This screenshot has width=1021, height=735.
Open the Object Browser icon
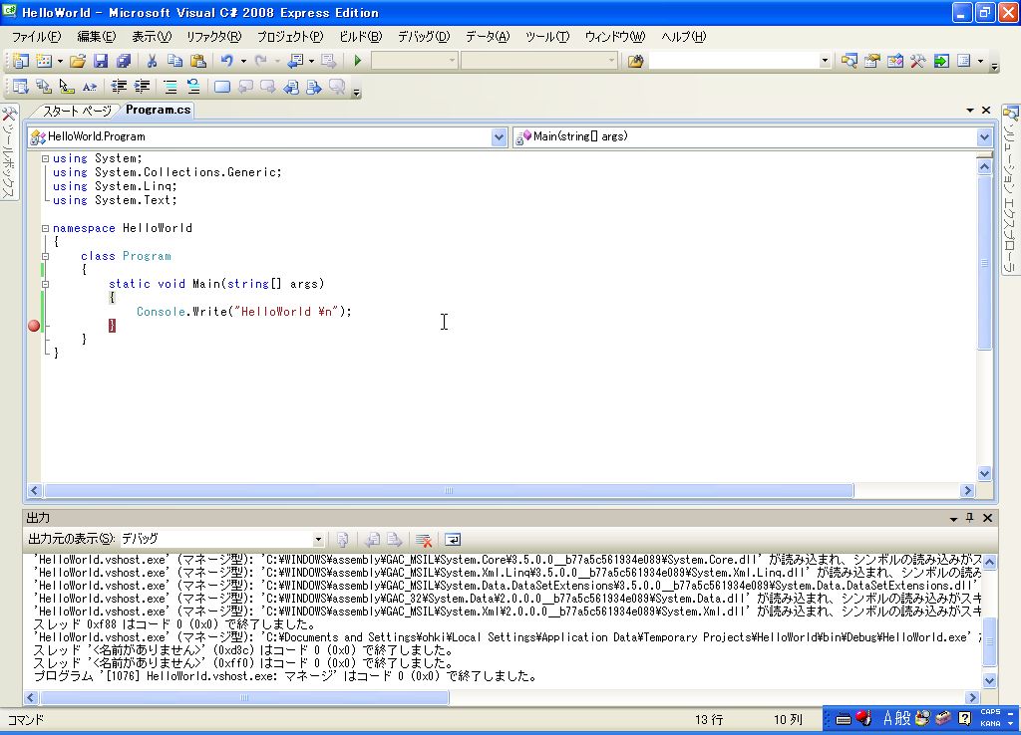895,61
